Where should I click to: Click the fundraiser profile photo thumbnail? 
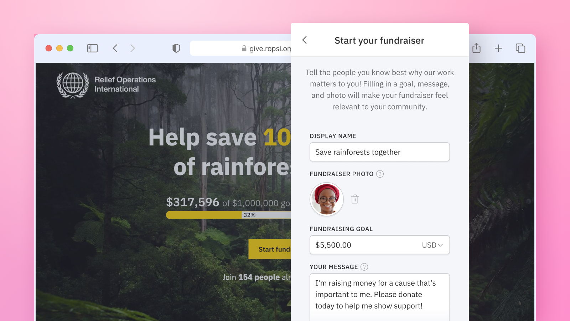tap(327, 199)
